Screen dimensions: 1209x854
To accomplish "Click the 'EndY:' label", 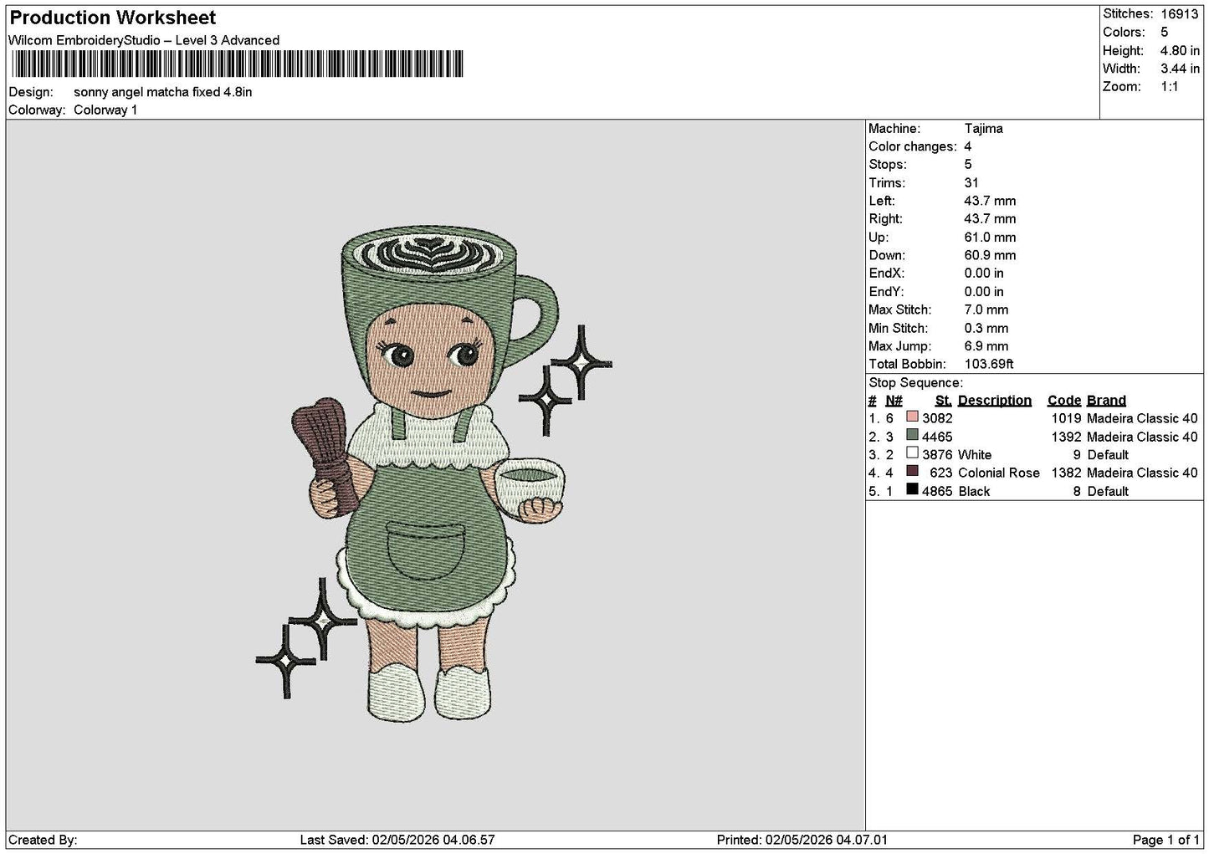I will coord(887,292).
